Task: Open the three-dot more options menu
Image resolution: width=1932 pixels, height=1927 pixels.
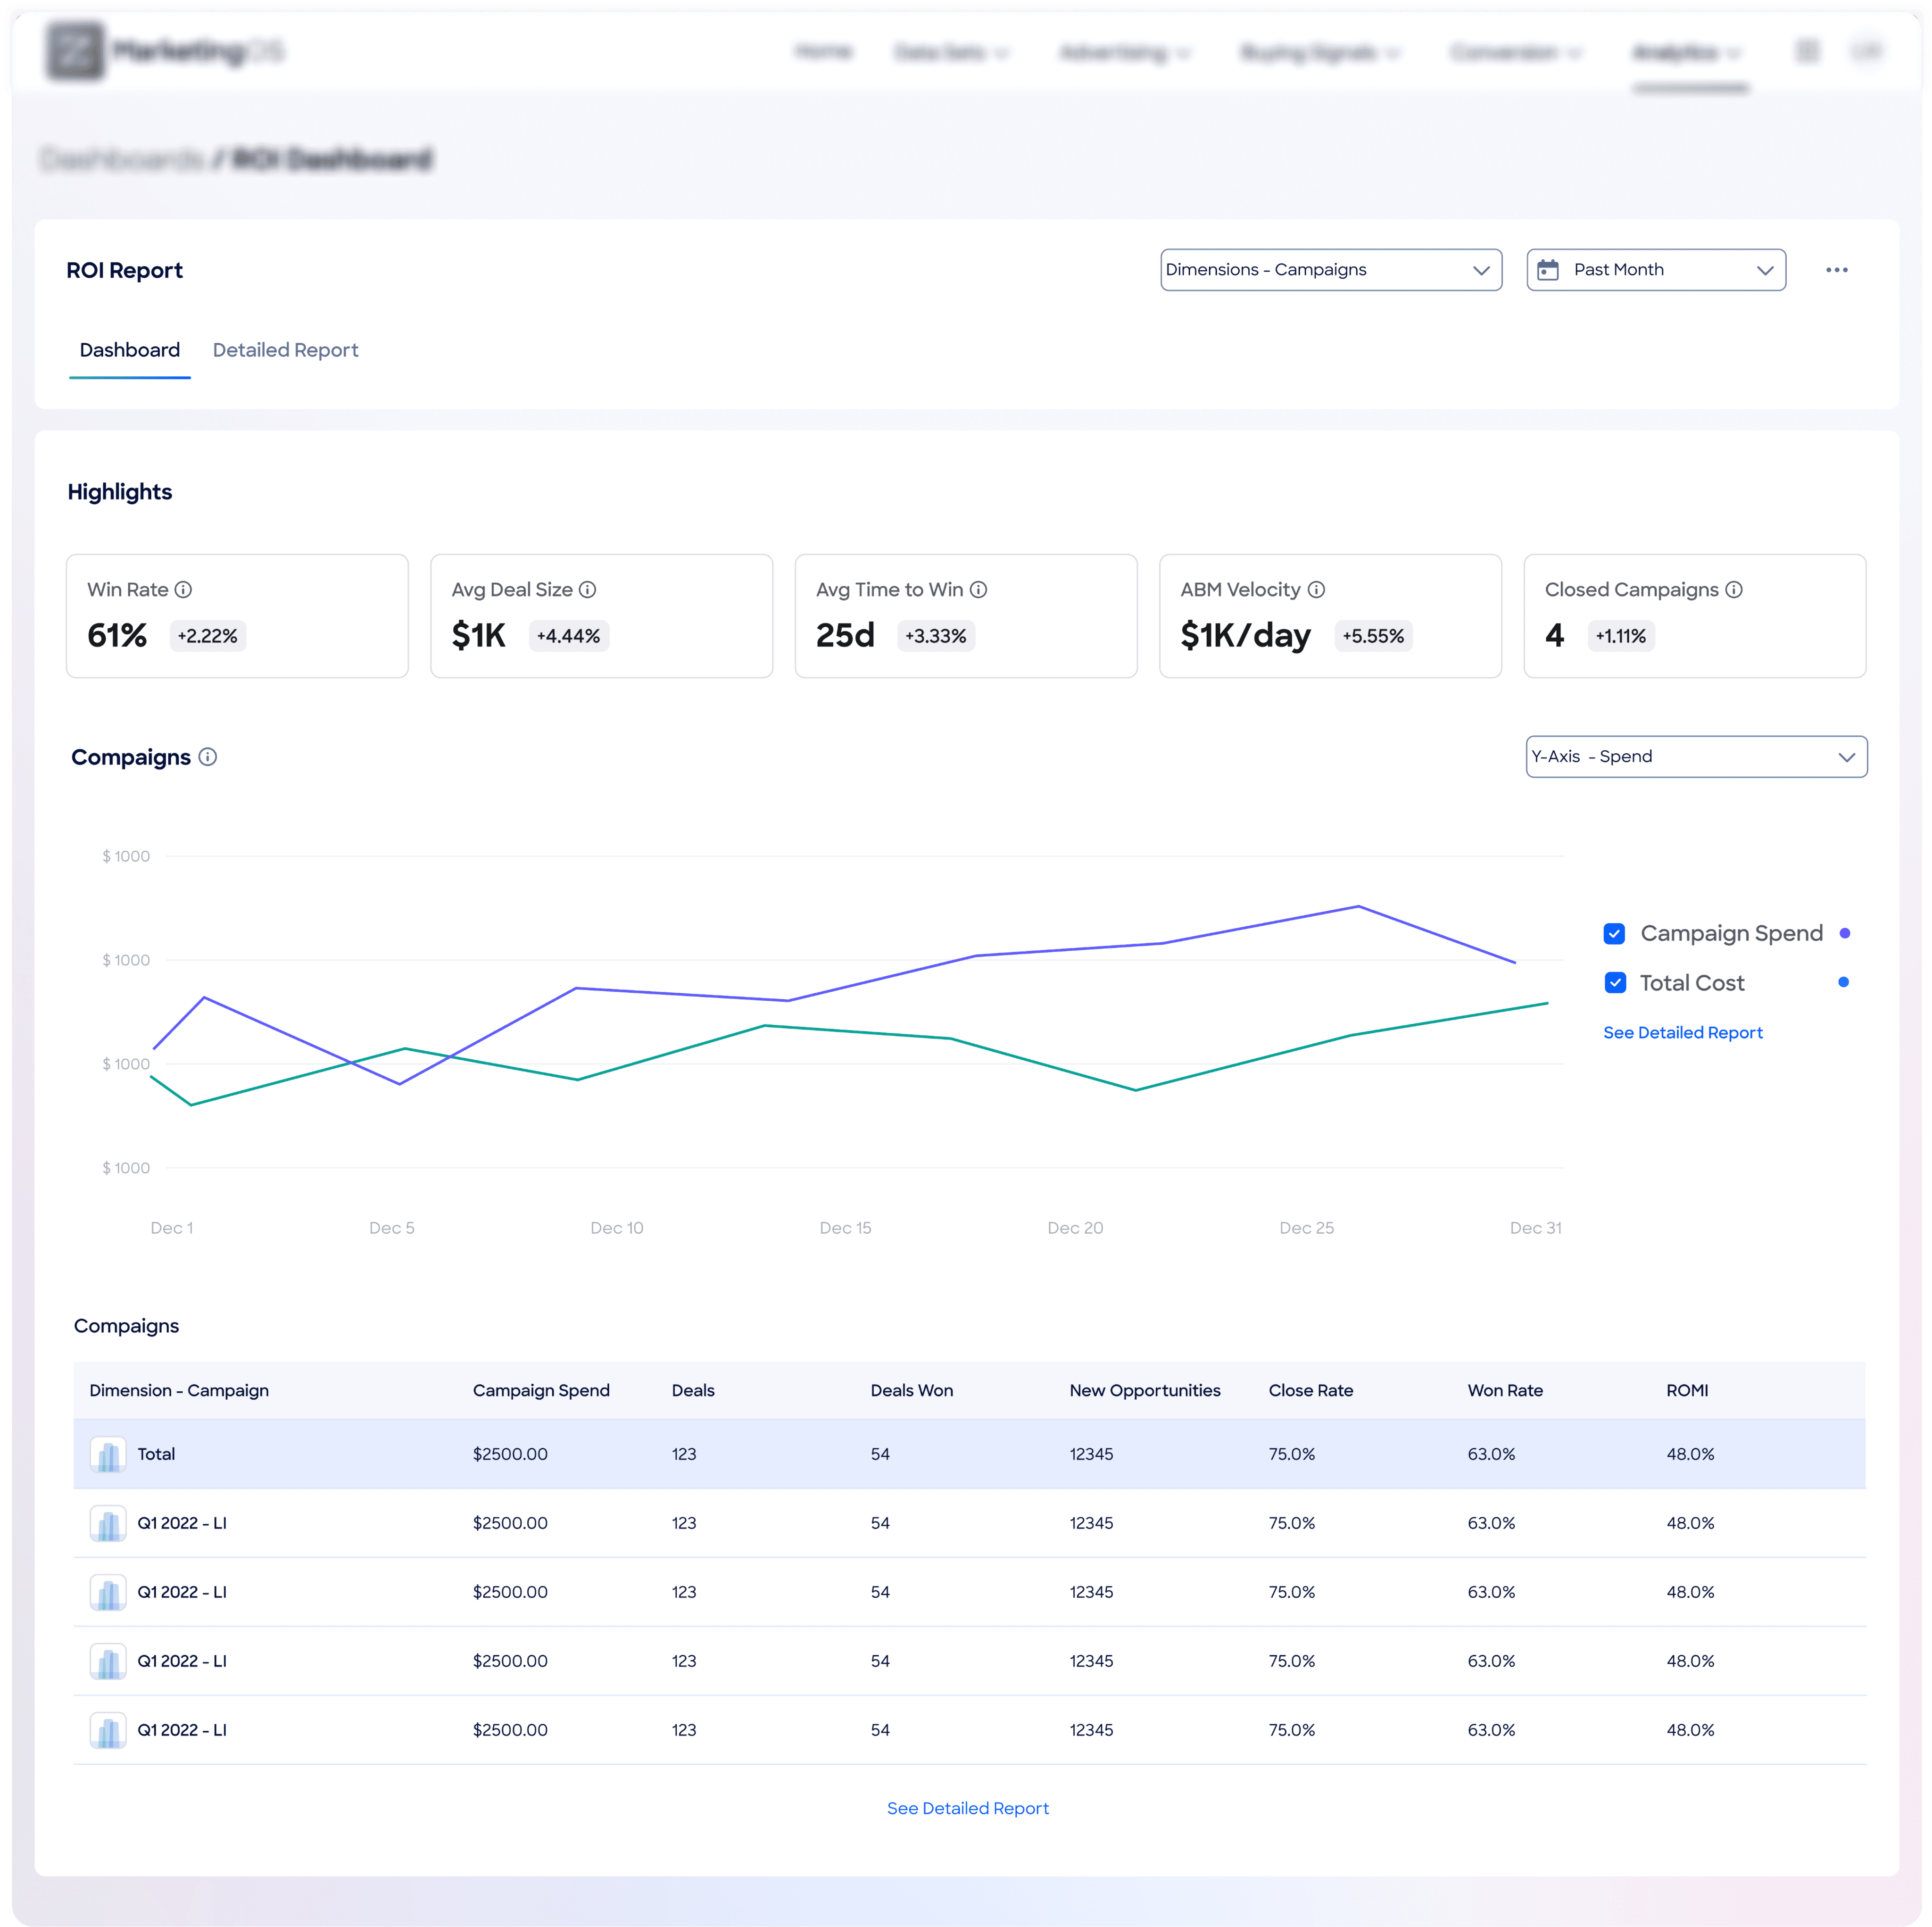Action: (x=1837, y=270)
